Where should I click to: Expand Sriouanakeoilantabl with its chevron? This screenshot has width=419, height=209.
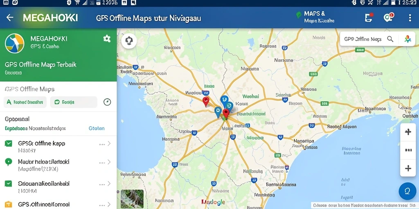tap(109, 183)
